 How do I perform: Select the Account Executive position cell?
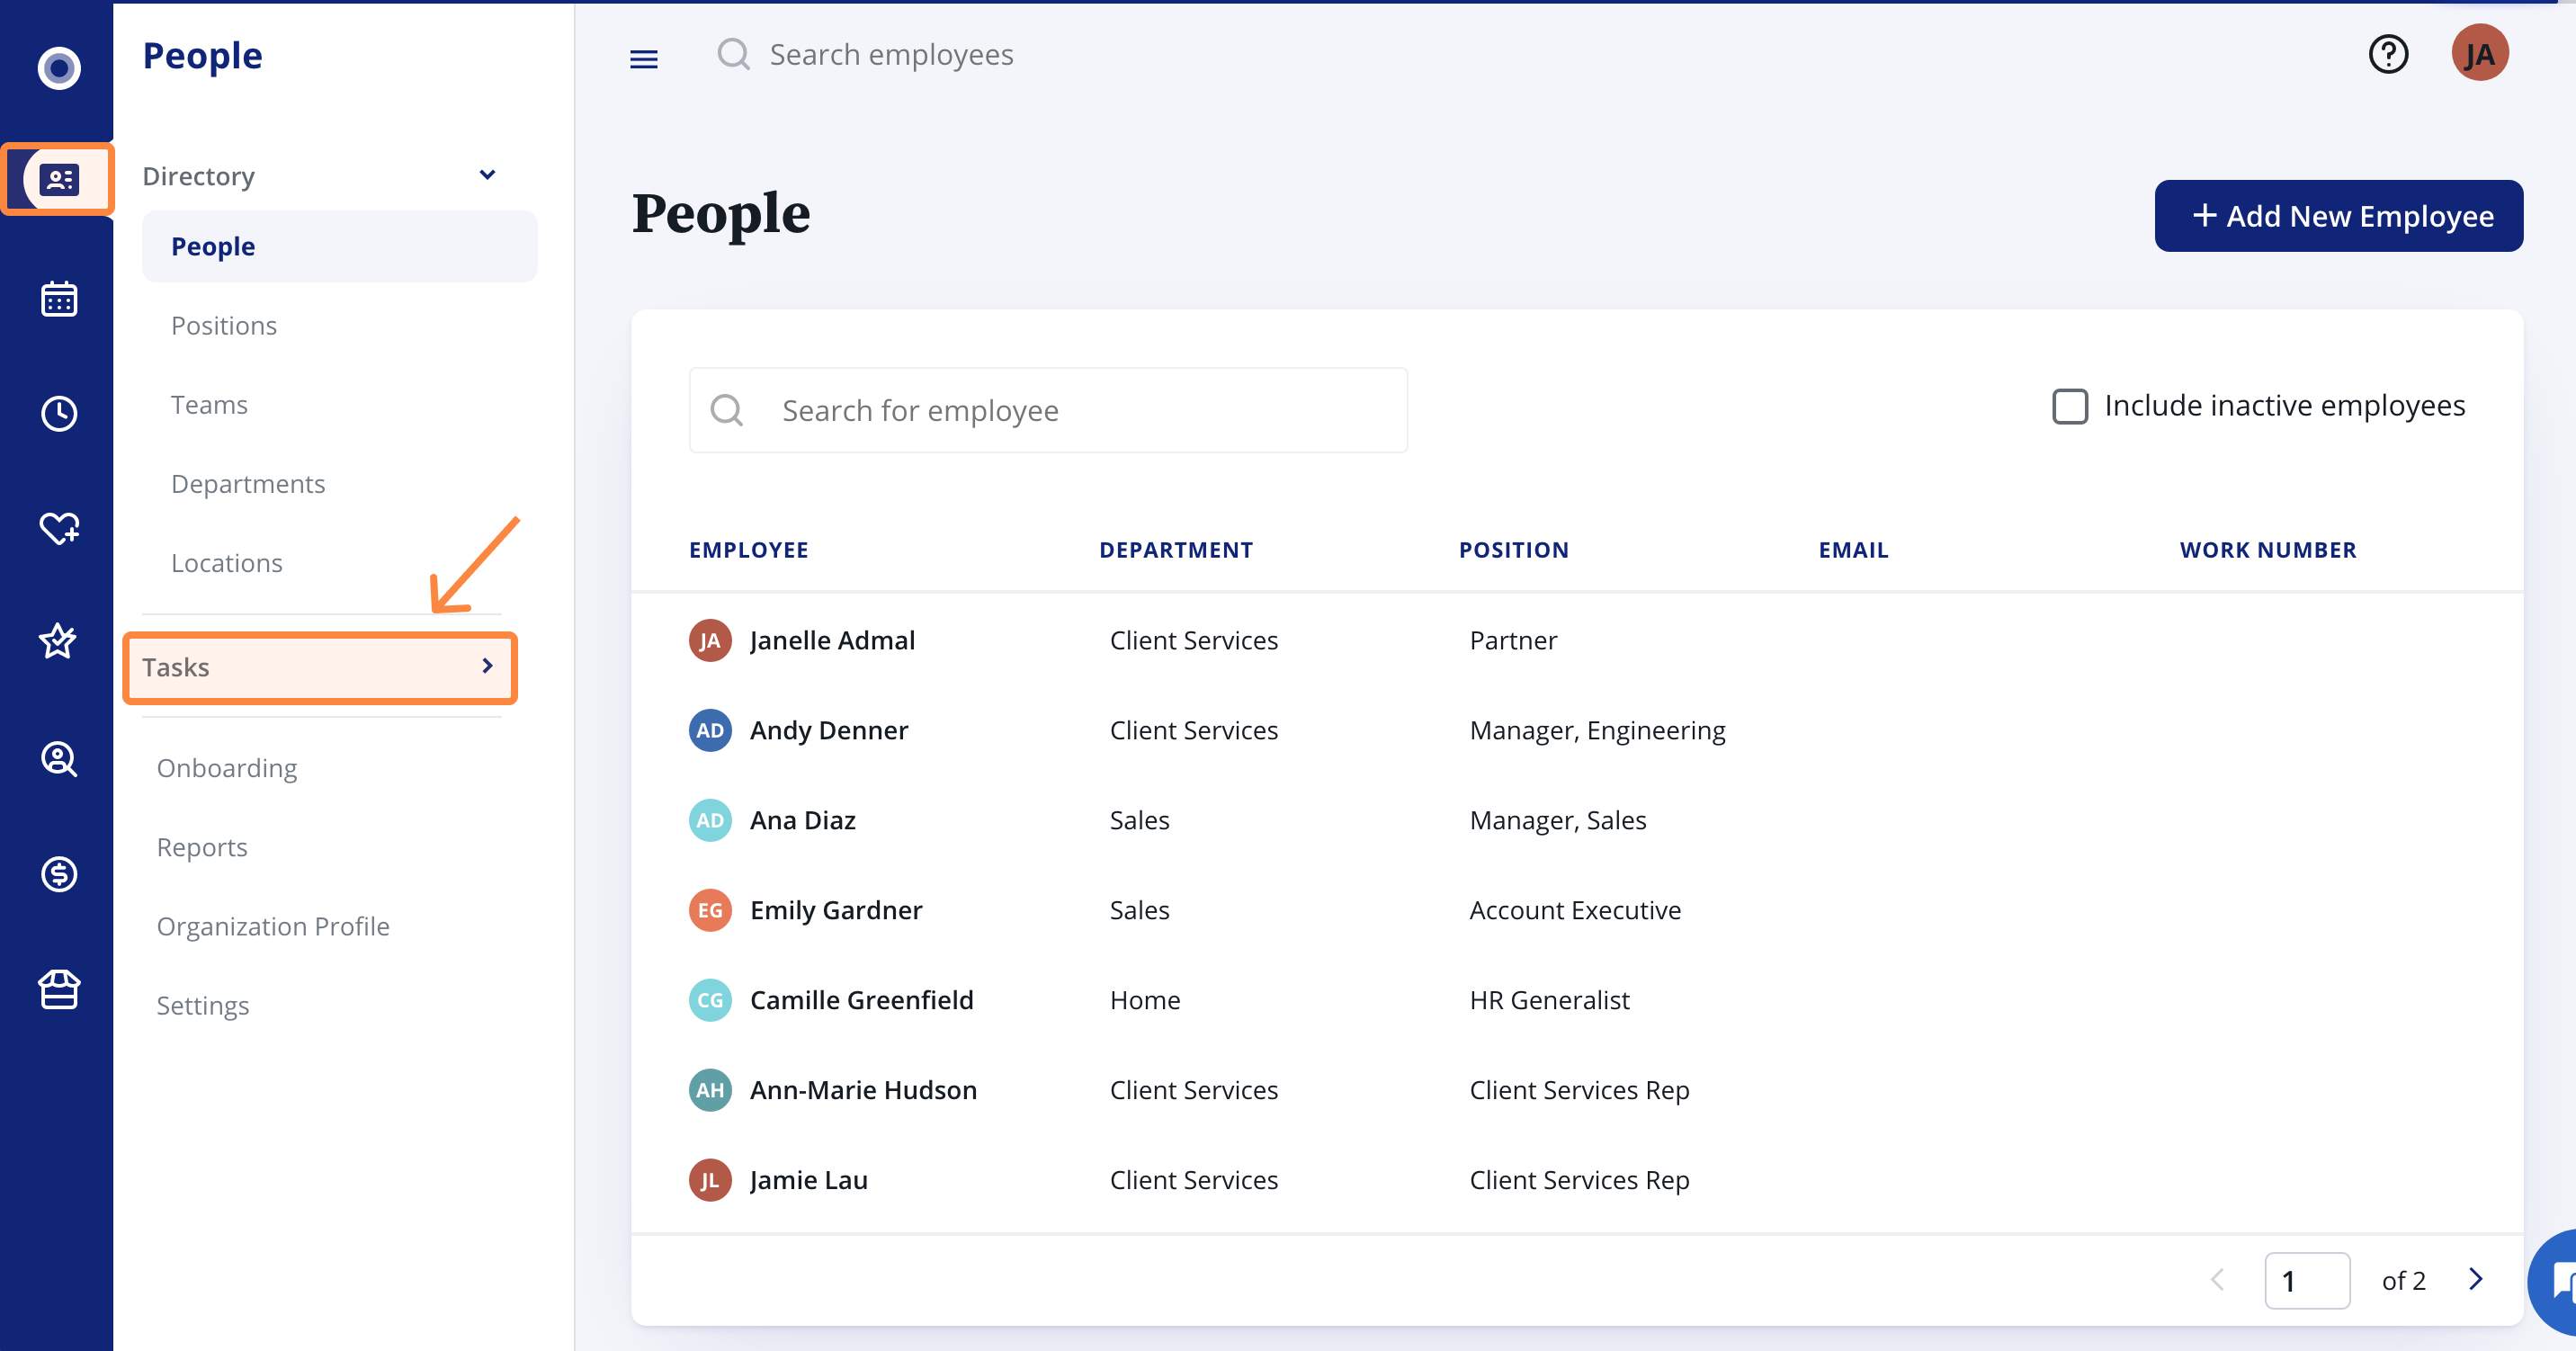pos(1575,911)
